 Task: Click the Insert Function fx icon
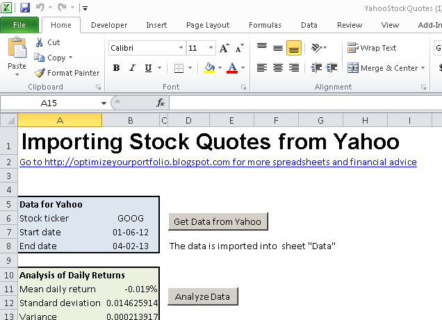point(161,103)
